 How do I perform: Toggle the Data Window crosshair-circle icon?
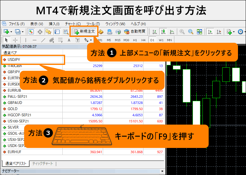click(x=40, y=32)
